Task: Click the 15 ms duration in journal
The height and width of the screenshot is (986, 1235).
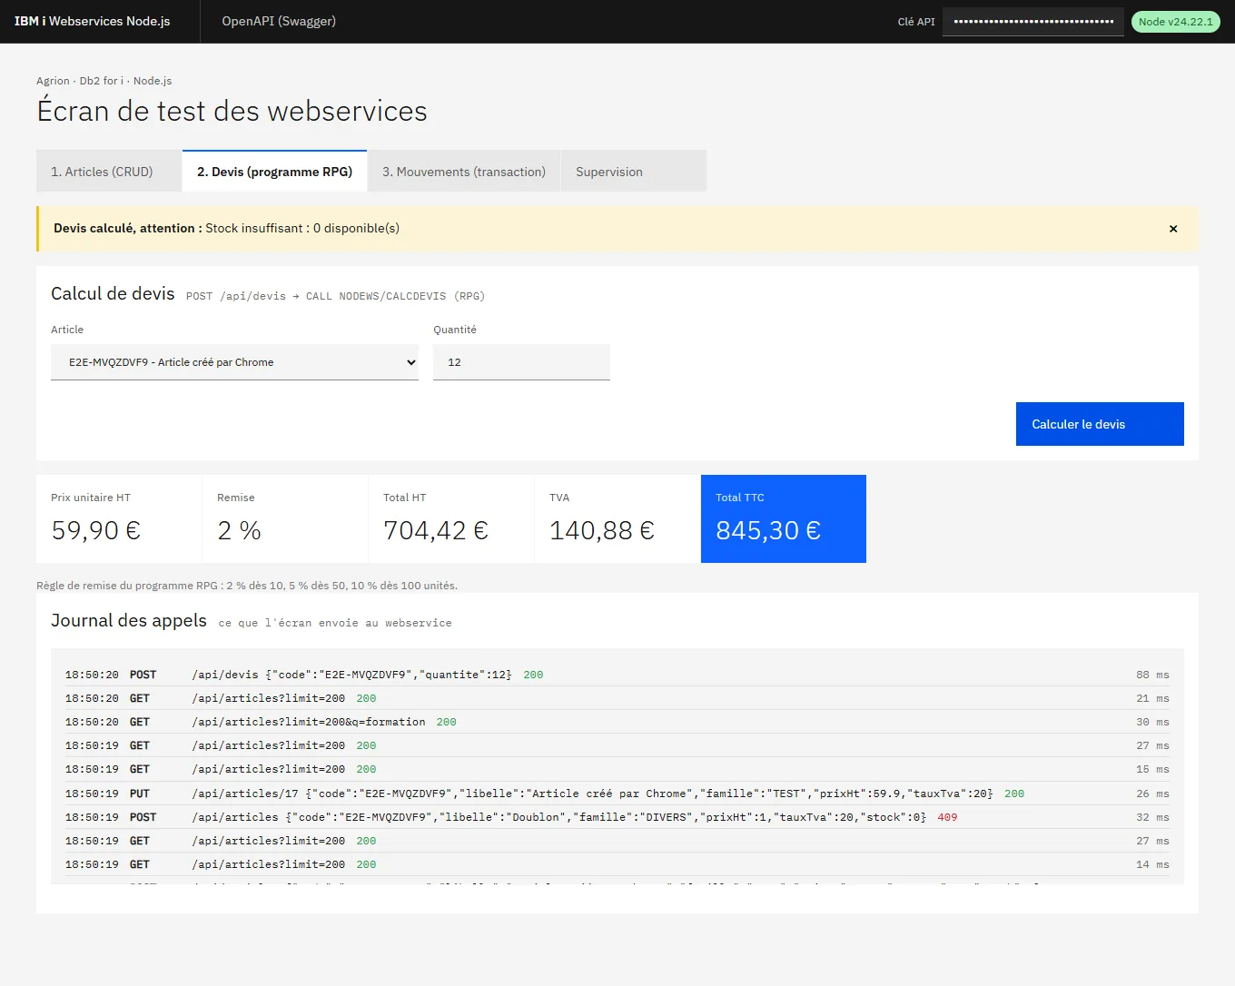Action: click(1152, 769)
